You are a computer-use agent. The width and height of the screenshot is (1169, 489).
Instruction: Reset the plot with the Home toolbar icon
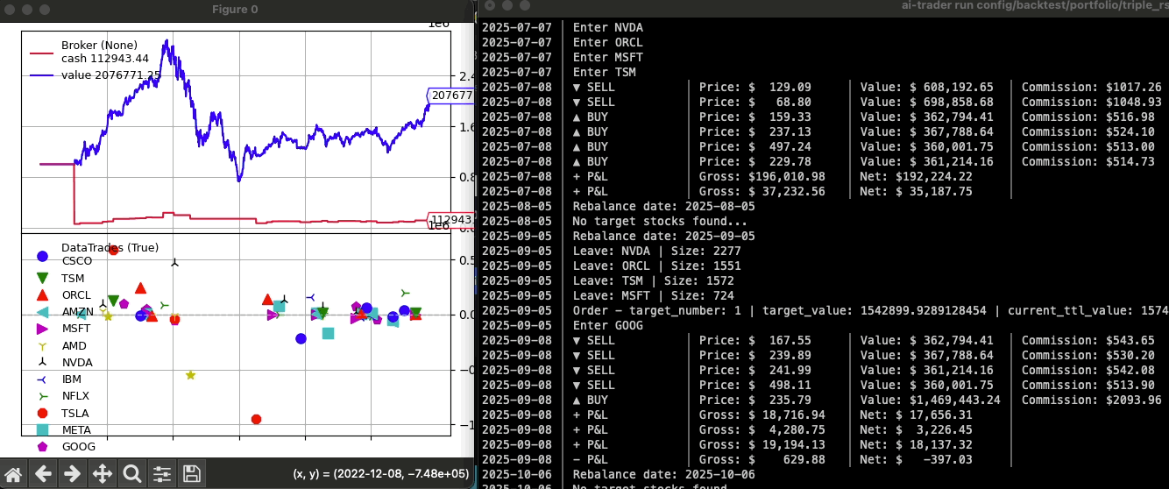pos(13,474)
